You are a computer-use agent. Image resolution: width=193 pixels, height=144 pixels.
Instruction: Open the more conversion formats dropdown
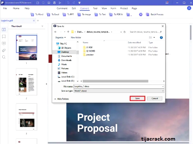click(x=129, y=15)
